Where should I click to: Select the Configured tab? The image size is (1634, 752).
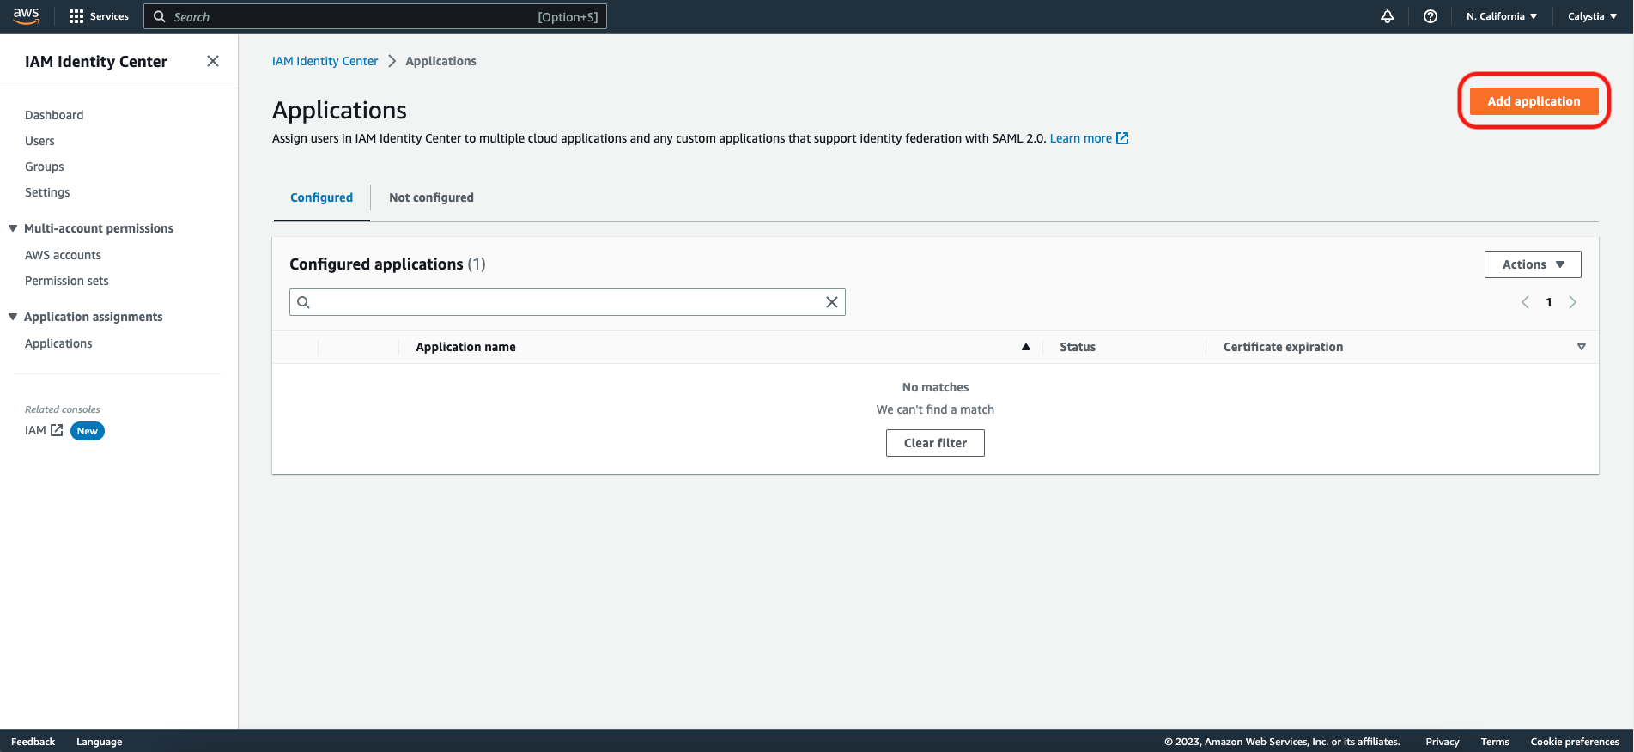[321, 197]
